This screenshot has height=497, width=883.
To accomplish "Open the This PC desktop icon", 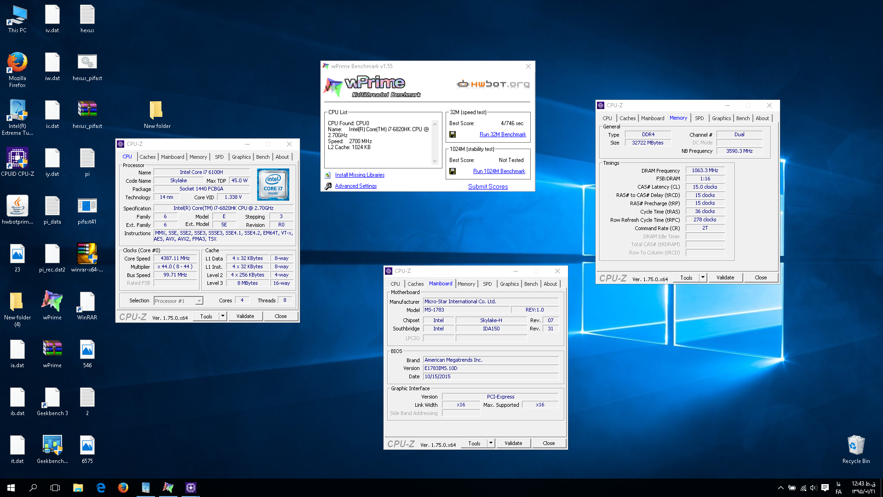I will (x=17, y=19).
